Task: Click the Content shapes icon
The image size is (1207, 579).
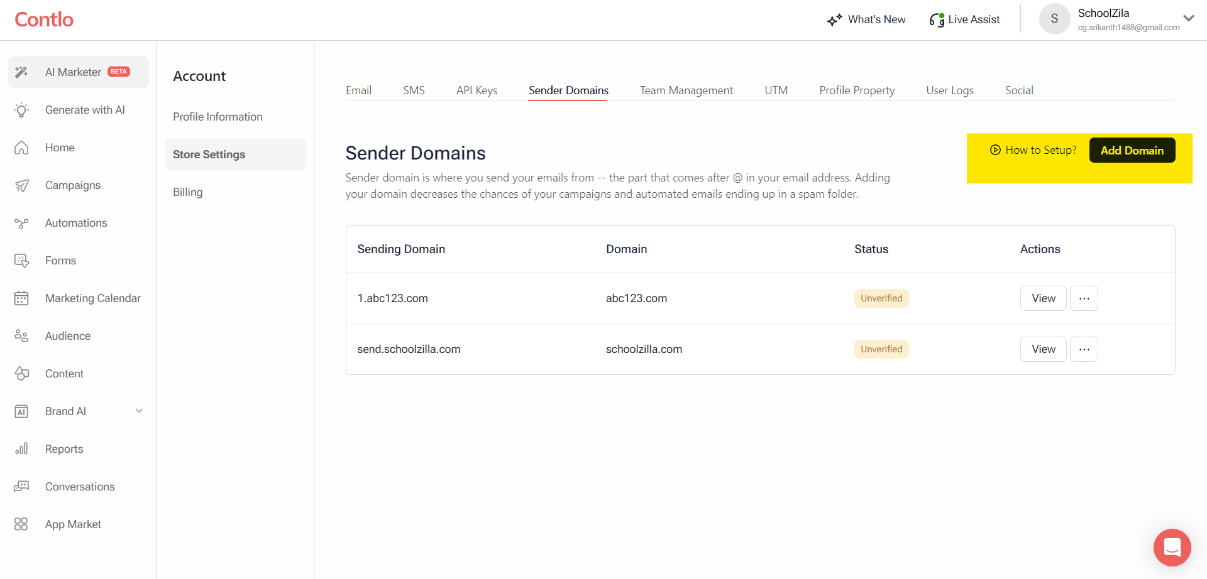Action: pos(21,374)
